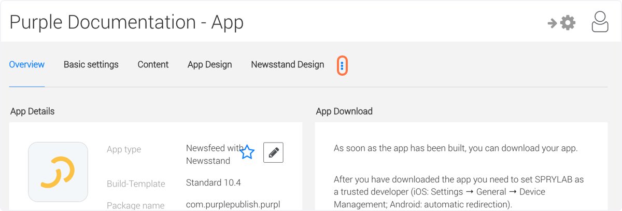Click the 'As soon as the app has been built' text
Screen dimensions: 622x211
coord(456,148)
